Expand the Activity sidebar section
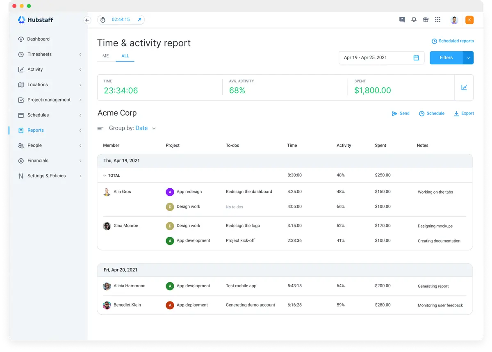492x352 pixels. (x=80, y=69)
